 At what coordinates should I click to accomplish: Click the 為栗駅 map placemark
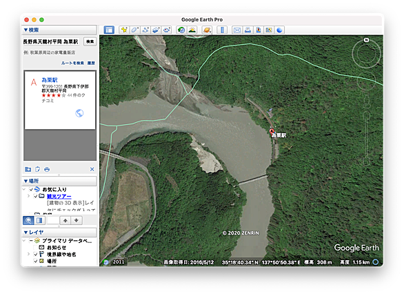[x=272, y=132]
